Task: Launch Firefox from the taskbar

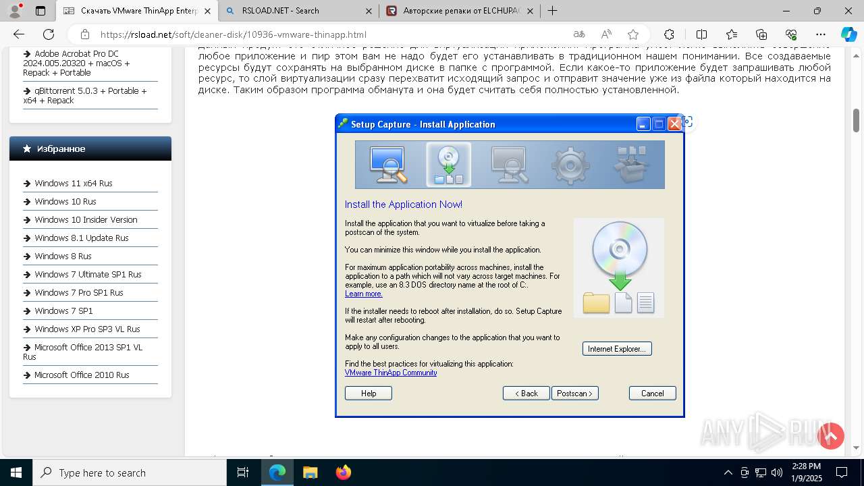Action: (x=343, y=473)
